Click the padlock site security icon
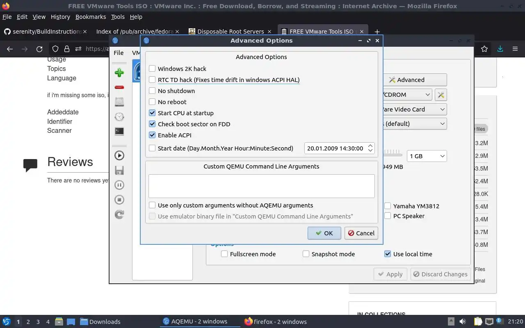Image resolution: width=525 pixels, height=328 pixels. click(x=66, y=49)
